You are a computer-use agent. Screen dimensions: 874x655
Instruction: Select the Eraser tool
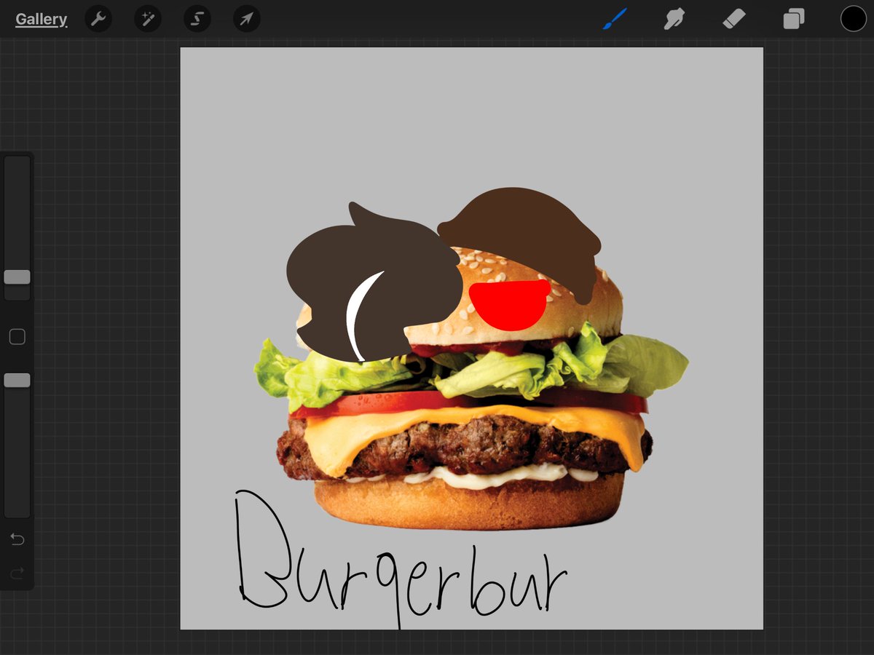pos(734,19)
